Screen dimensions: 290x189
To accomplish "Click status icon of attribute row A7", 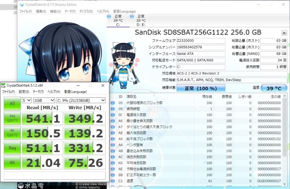I will click(x=112, y=127).
